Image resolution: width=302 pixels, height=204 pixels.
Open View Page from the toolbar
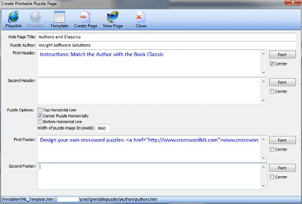click(113, 20)
